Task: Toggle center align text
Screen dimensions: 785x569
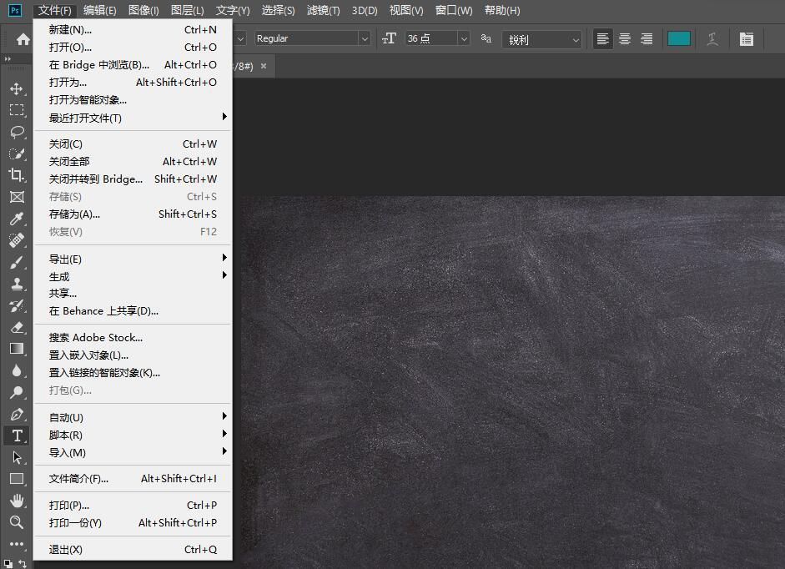Action: [624, 39]
